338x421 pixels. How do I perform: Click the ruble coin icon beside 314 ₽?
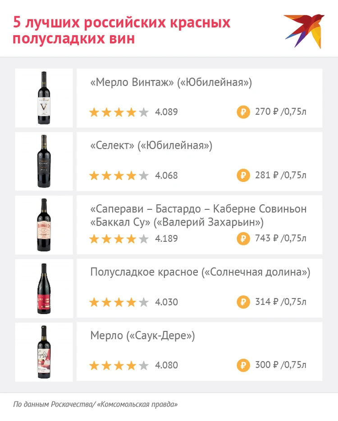click(x=243, y=302)
